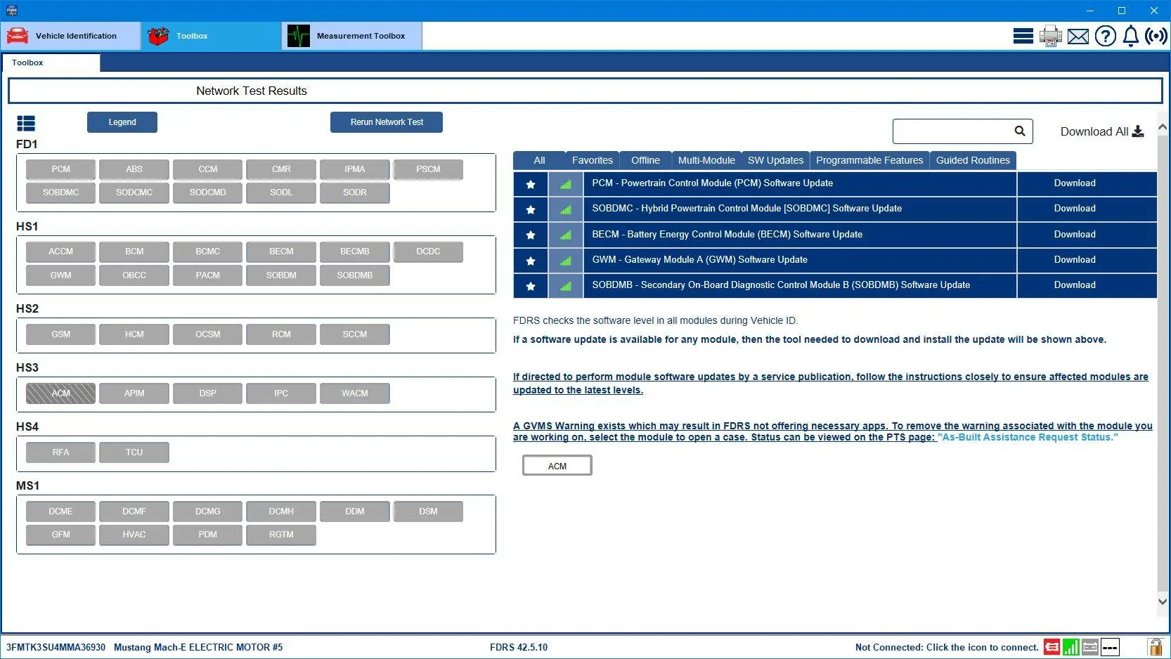Open the hamburger menu icon

[1023, 36]
